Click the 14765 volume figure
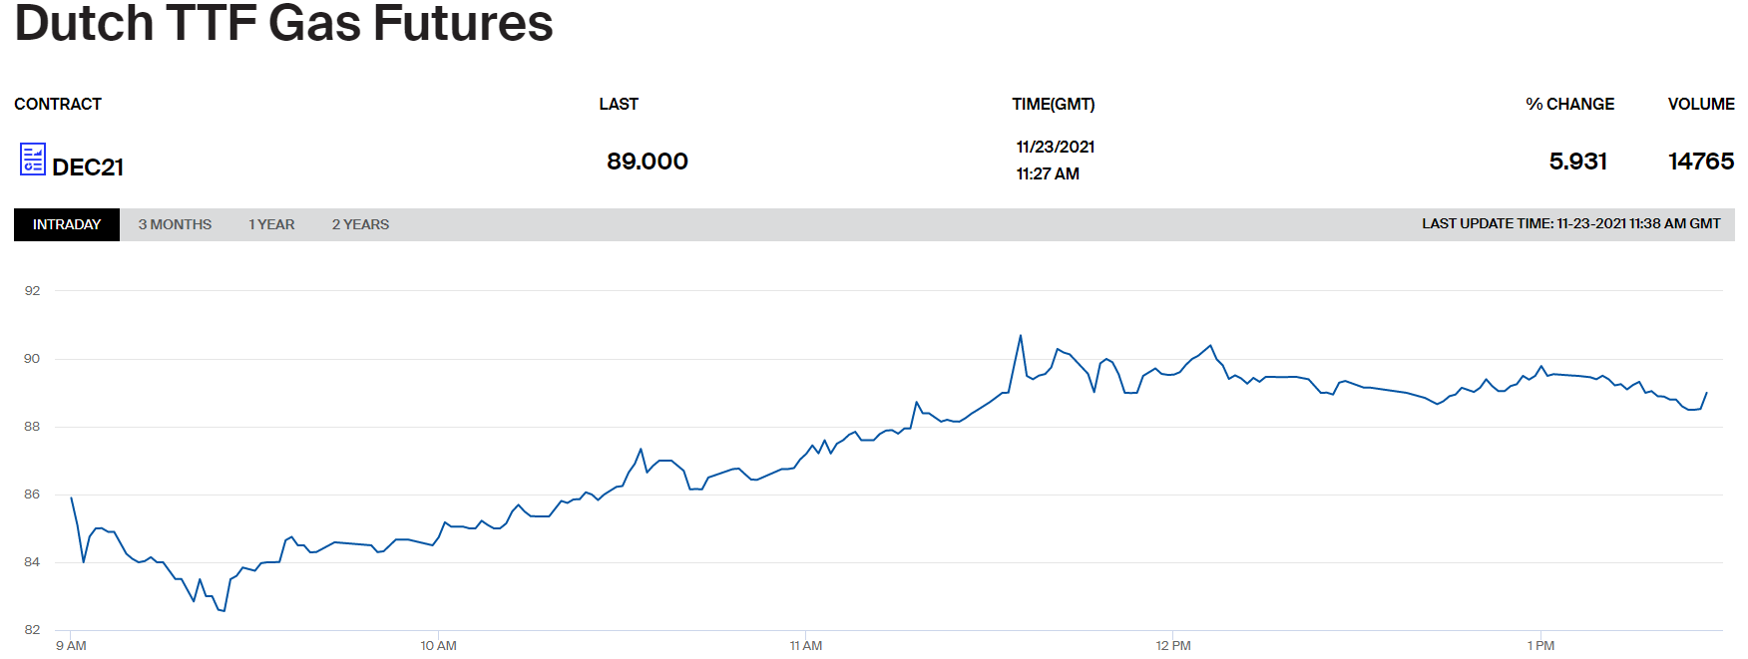The image size is (1748, 659). pos(1701,162)
